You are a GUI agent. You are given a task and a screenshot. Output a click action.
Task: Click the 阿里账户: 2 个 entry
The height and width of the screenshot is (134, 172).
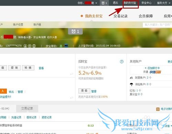point(143,78)
